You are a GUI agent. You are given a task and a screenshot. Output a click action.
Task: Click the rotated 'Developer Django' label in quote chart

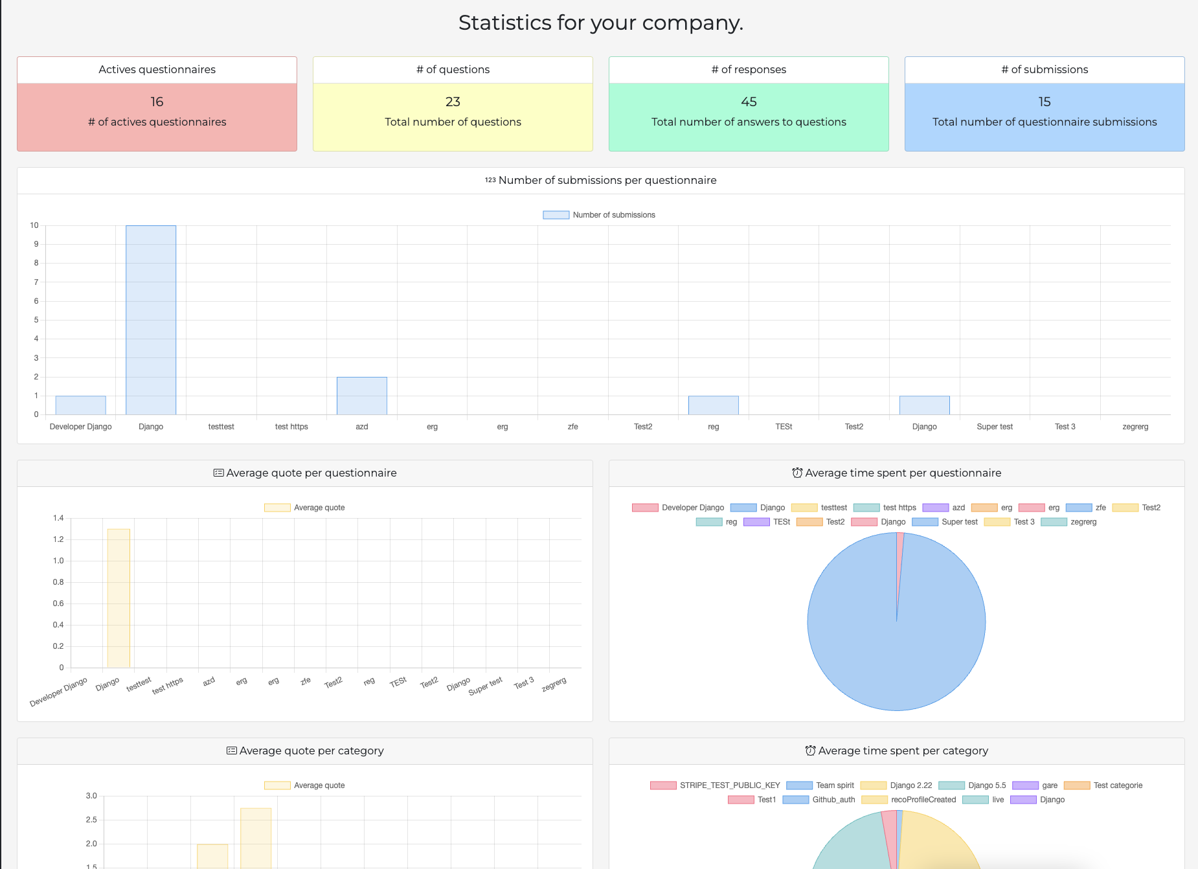click(x=58, y=692)
